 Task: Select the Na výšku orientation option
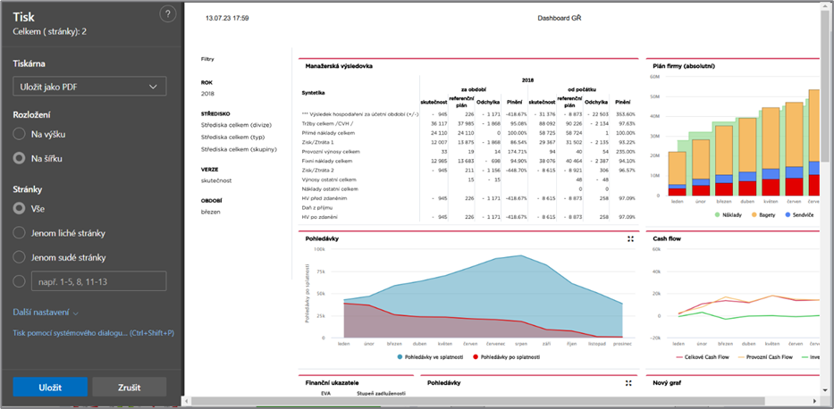[x=19, y=134]
